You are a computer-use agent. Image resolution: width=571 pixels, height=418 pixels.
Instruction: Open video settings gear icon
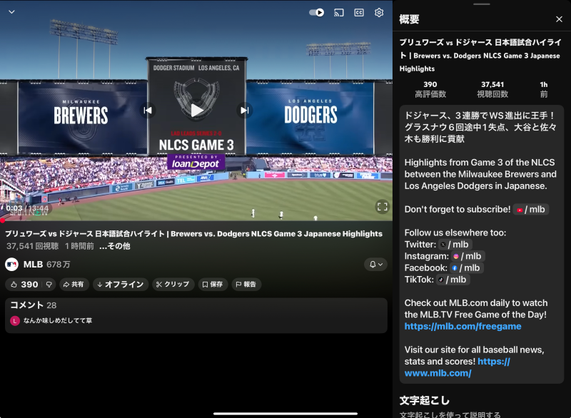[x=379, y=12]
